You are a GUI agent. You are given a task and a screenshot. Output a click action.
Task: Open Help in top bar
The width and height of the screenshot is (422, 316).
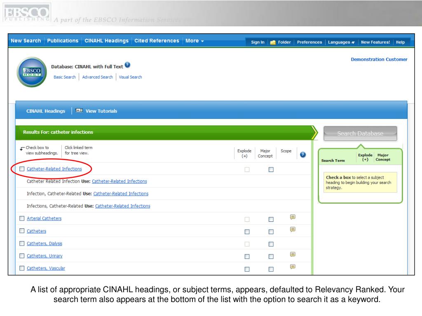coord(400,42)
